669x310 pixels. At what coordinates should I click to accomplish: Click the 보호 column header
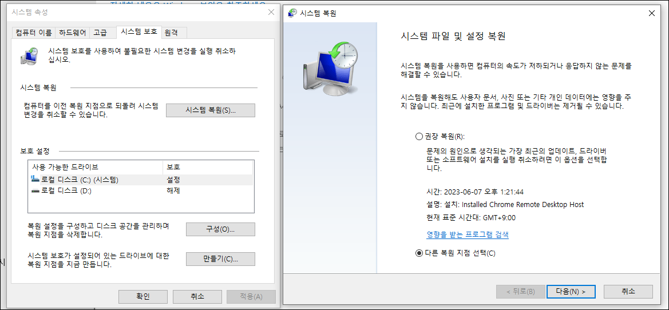208,166
